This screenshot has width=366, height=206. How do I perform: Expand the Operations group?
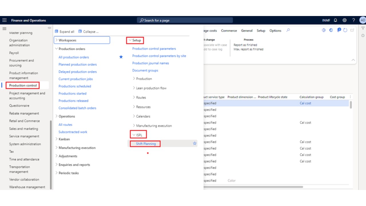click(x=56, y=116)
